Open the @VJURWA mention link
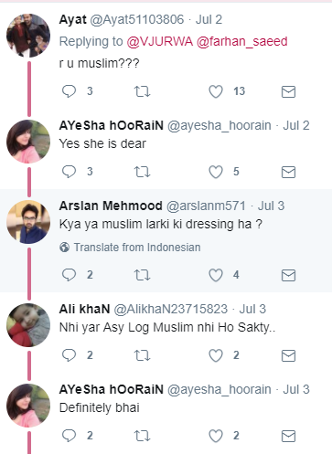Viewport: 332px width, 454px height. 160,41
